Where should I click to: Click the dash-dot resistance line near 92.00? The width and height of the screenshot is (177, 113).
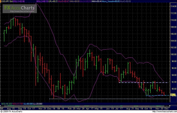tap(144, 83)
